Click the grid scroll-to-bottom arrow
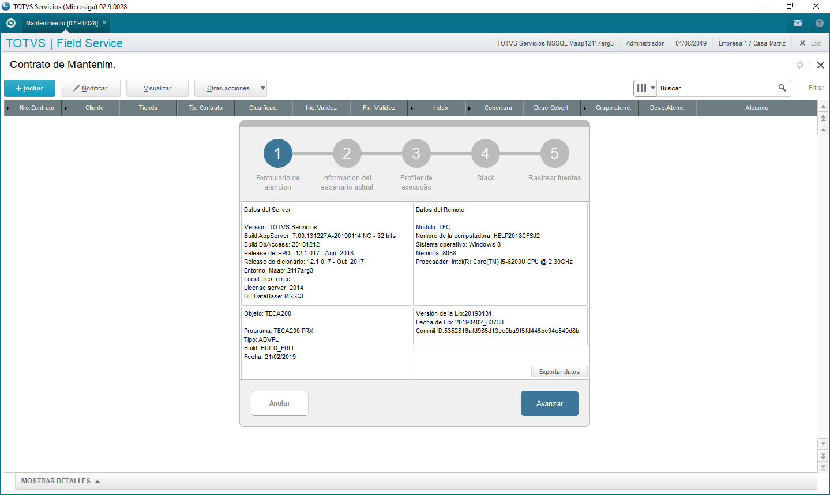The height and width of the screenshot is (495, 830). pyautogui.click(x=823, y=467)
